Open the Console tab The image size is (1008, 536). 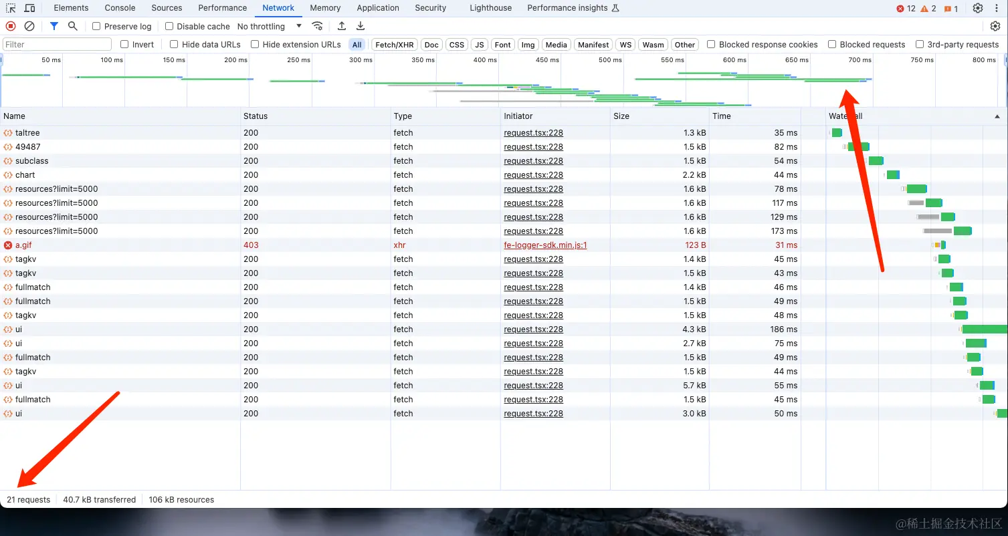click(120, 8)
